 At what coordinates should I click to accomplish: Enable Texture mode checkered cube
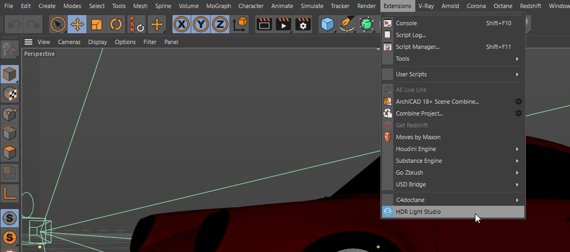point(10,94)
